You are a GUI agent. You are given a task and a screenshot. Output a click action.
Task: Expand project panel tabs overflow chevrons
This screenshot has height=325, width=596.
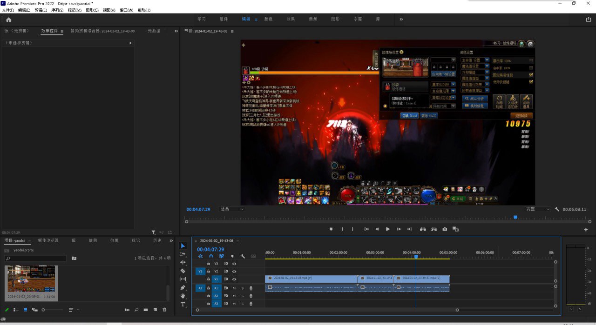172,241
